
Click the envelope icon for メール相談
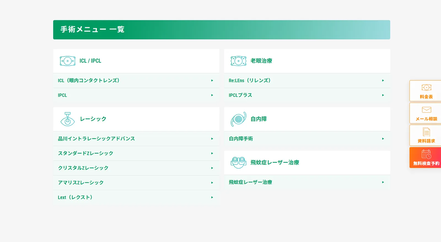(426, 110)
